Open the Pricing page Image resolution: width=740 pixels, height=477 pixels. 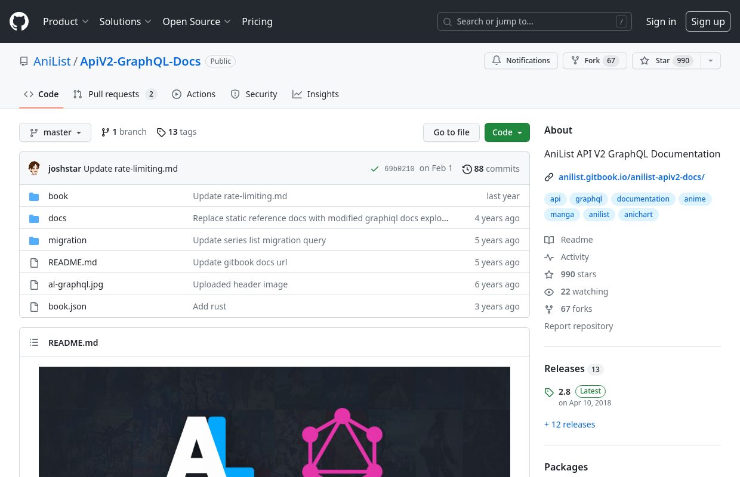[257, 21]
